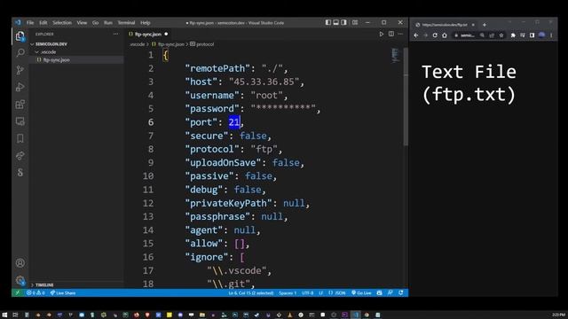
Task: Click line number 8 in the gutter
Action: 151,149
